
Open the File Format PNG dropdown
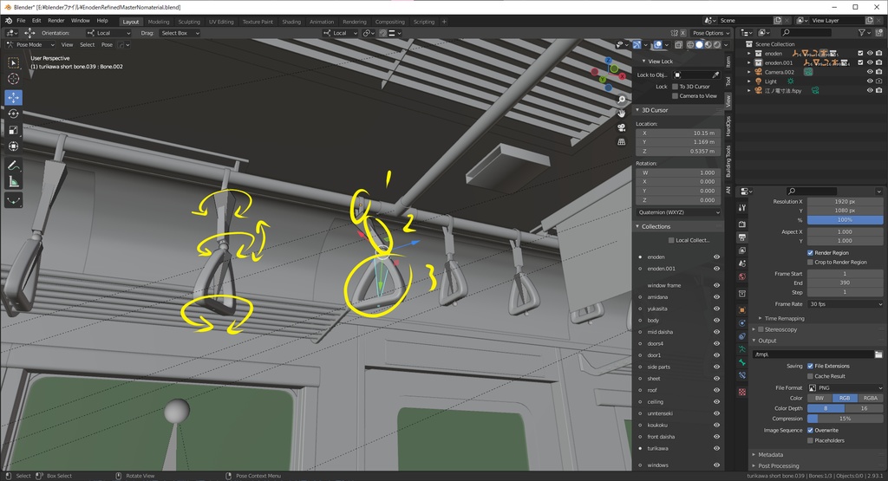pyautogui.click(x=845, y=388)
